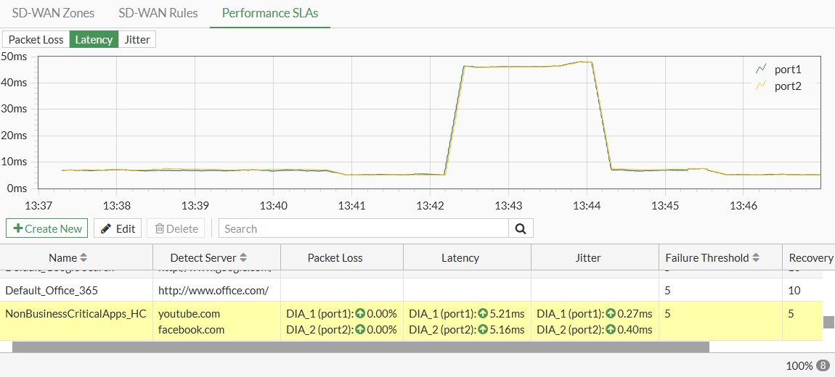Click the DIA_1 jitter up-arrow status icon
This screenshot has height=377, width=835.
(611, 314)
